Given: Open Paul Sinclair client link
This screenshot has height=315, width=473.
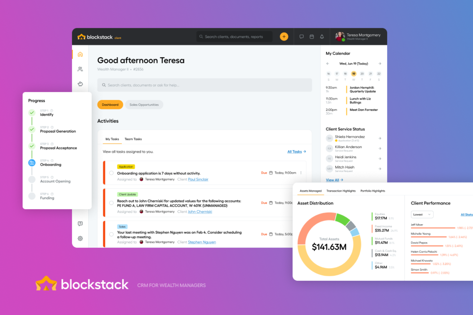Looking at the screenshot, I should tap(198, 179).
